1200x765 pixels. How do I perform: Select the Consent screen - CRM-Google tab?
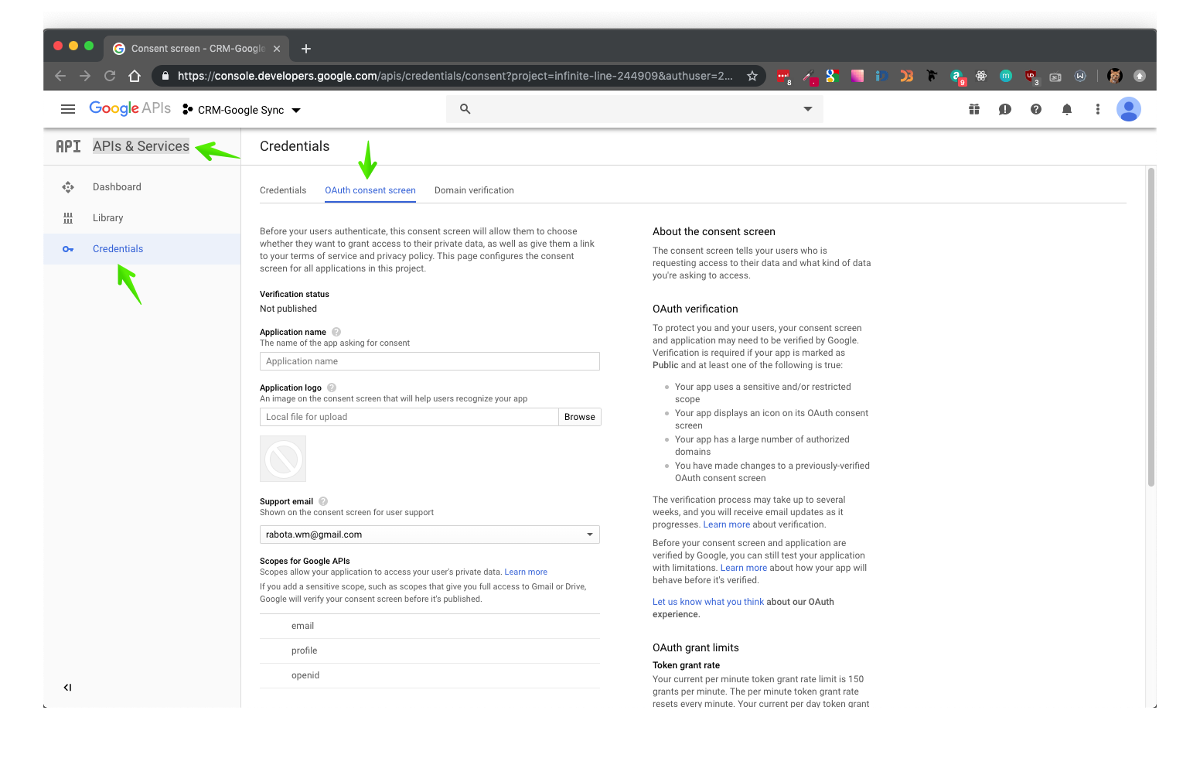[x=196, y=48]
